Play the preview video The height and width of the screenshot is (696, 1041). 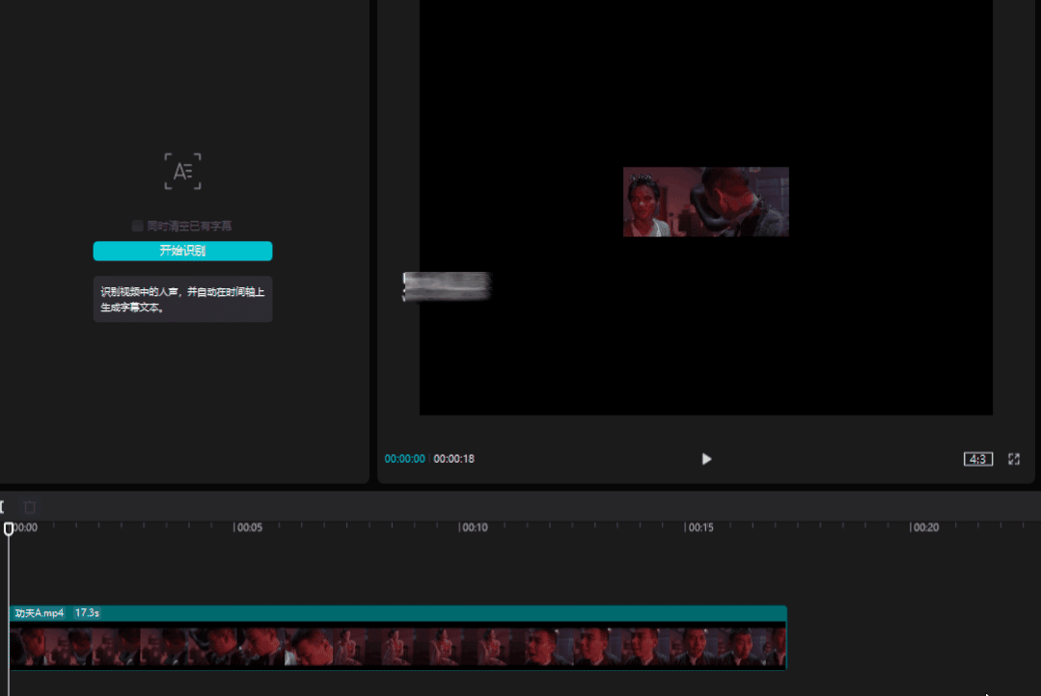tap(706, 459)
